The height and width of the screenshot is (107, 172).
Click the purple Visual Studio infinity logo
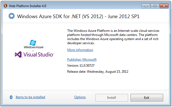[x=18, y=54]
